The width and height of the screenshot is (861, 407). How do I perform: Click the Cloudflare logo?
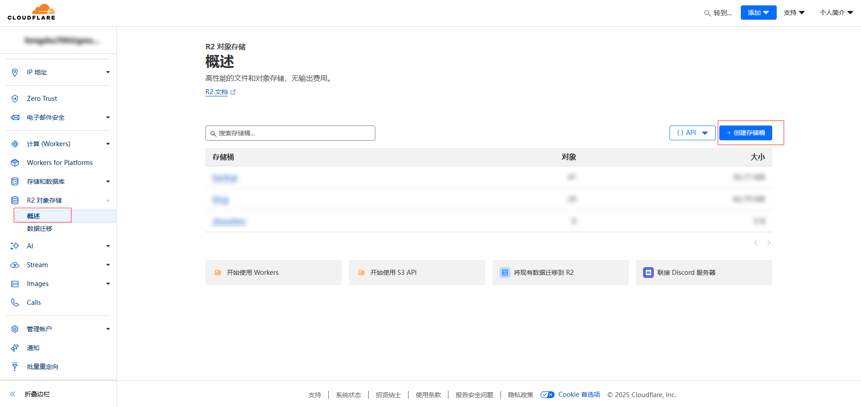[31, 12]
